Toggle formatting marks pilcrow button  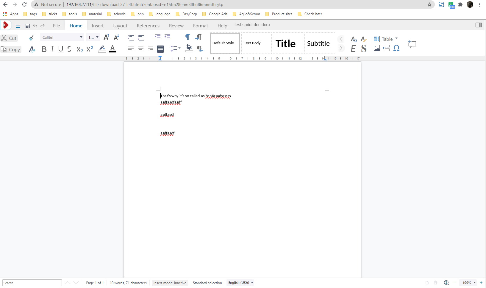[x=187, y=37]
